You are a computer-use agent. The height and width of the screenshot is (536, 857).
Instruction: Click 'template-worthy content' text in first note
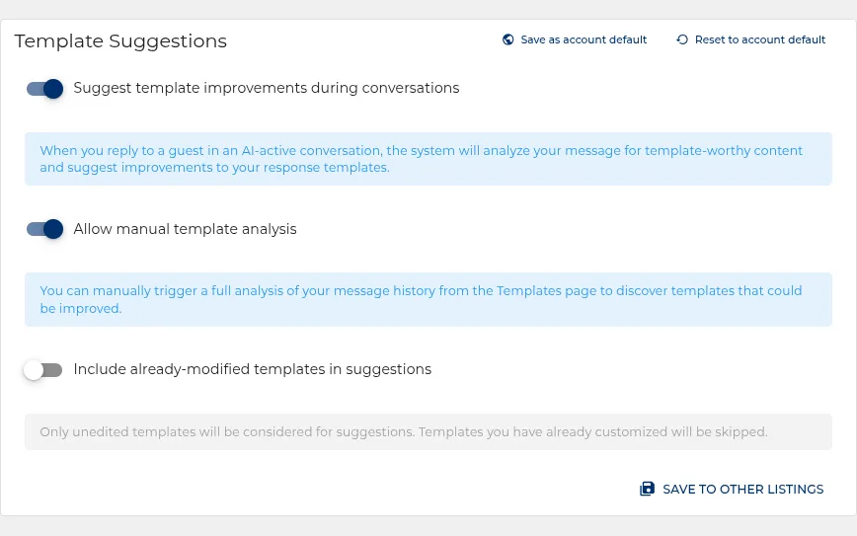click(724, 151)
